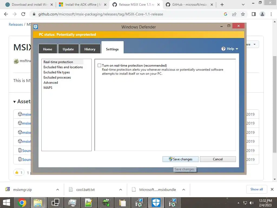Viewport: 277px width, 208px height.
Task: Share this page icon in Chrome
Action: (234, 14)
